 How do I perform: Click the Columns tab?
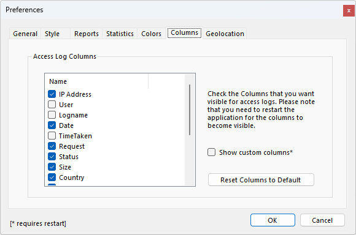(184, 33)
